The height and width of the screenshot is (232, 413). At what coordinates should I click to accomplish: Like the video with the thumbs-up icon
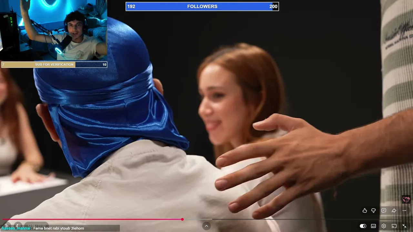(x=365, y=210)
